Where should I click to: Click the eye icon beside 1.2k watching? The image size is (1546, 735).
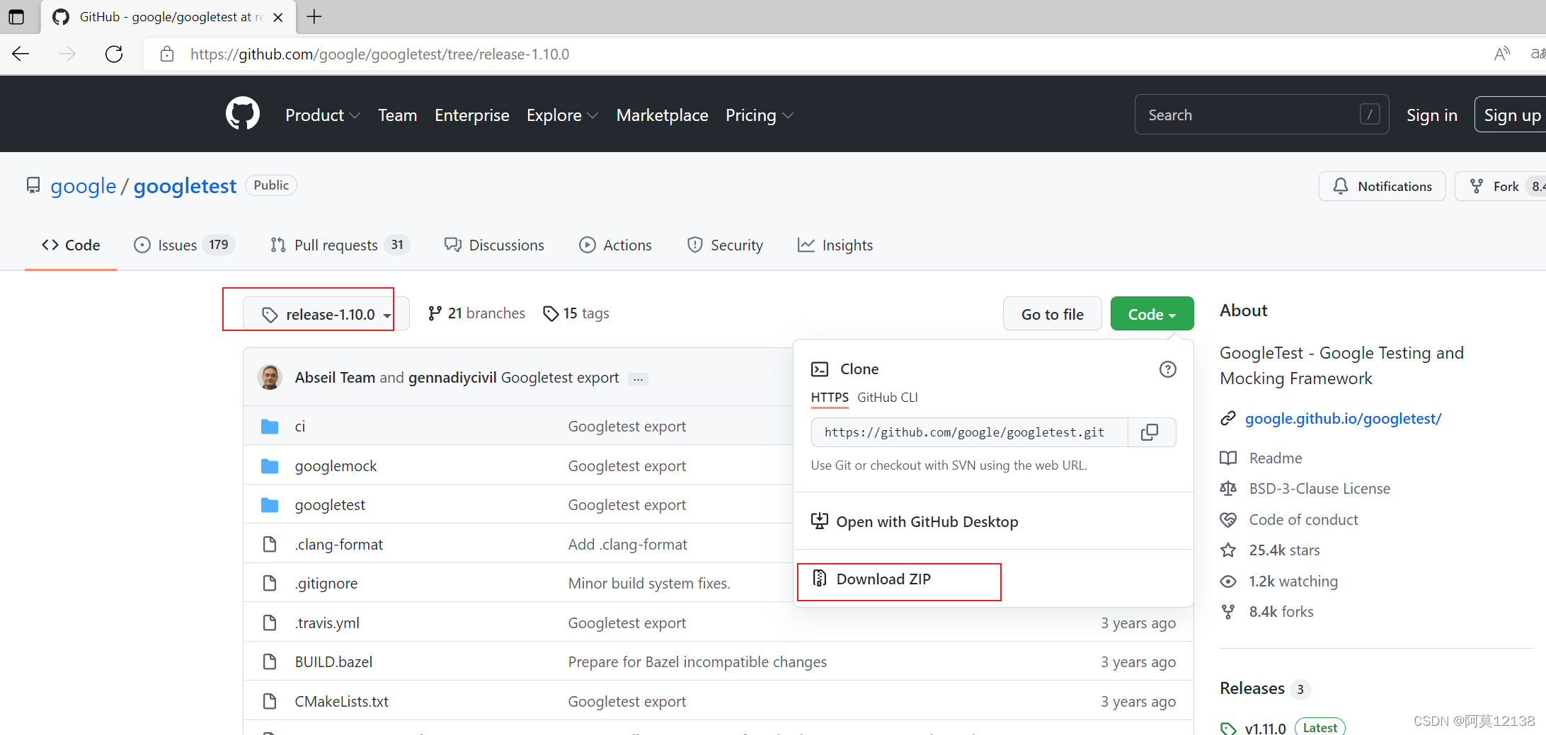[1228, 581]
